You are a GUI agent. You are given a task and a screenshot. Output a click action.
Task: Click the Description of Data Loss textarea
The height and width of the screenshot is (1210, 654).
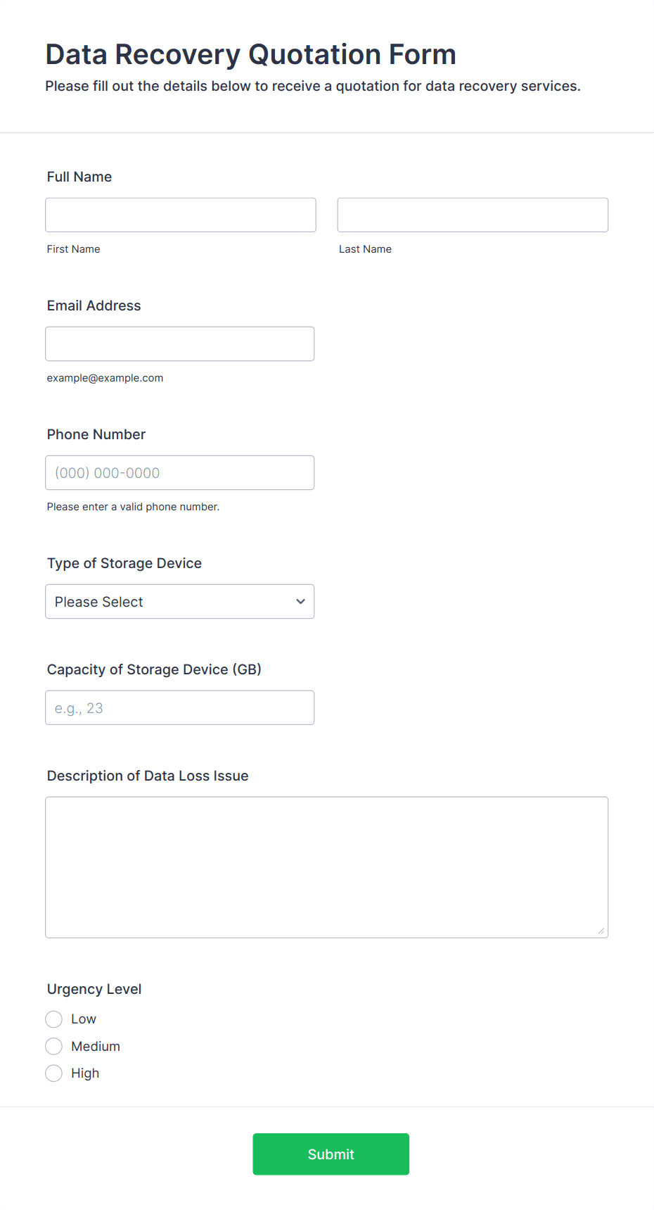coord(327,867)
